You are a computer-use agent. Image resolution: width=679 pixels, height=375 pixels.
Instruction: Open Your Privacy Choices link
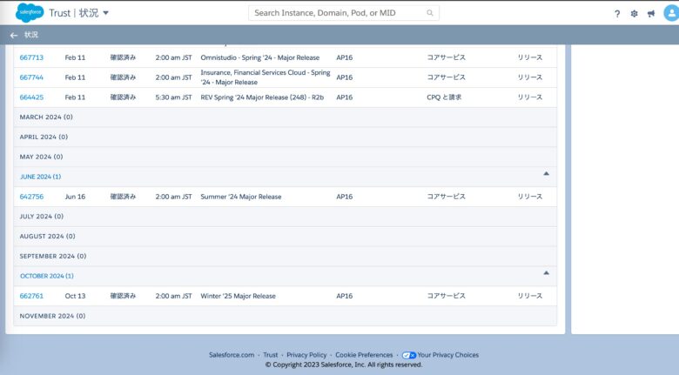click(447, 355)
